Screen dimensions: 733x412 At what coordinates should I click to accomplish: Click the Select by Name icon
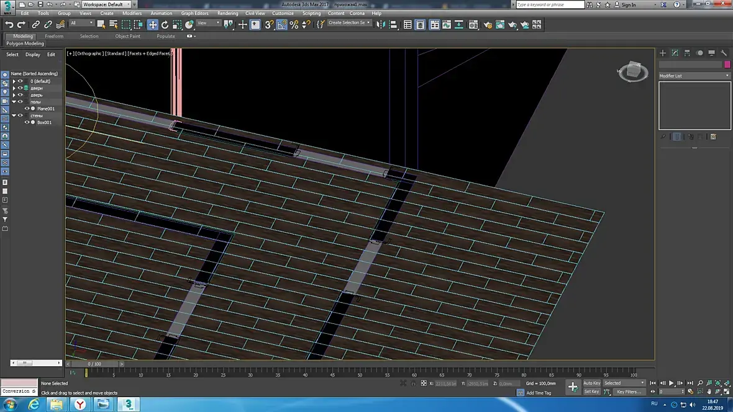114,25
